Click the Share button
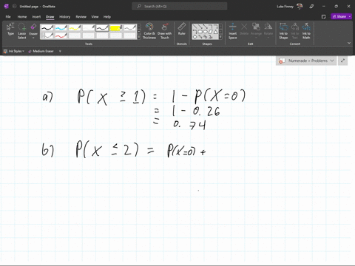355x266 pixels. [339, 16]
